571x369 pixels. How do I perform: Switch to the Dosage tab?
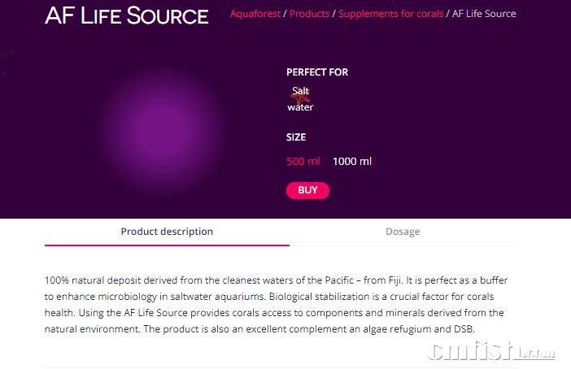coord(403,232)
